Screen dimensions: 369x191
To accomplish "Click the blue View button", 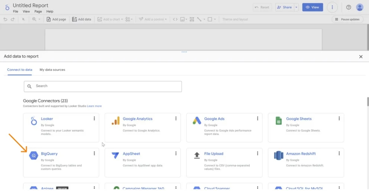I will click(x=313, y=7).
